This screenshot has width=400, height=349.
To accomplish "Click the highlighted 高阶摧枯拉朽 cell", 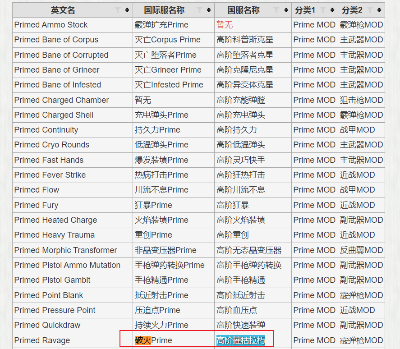I will point(253,340).
